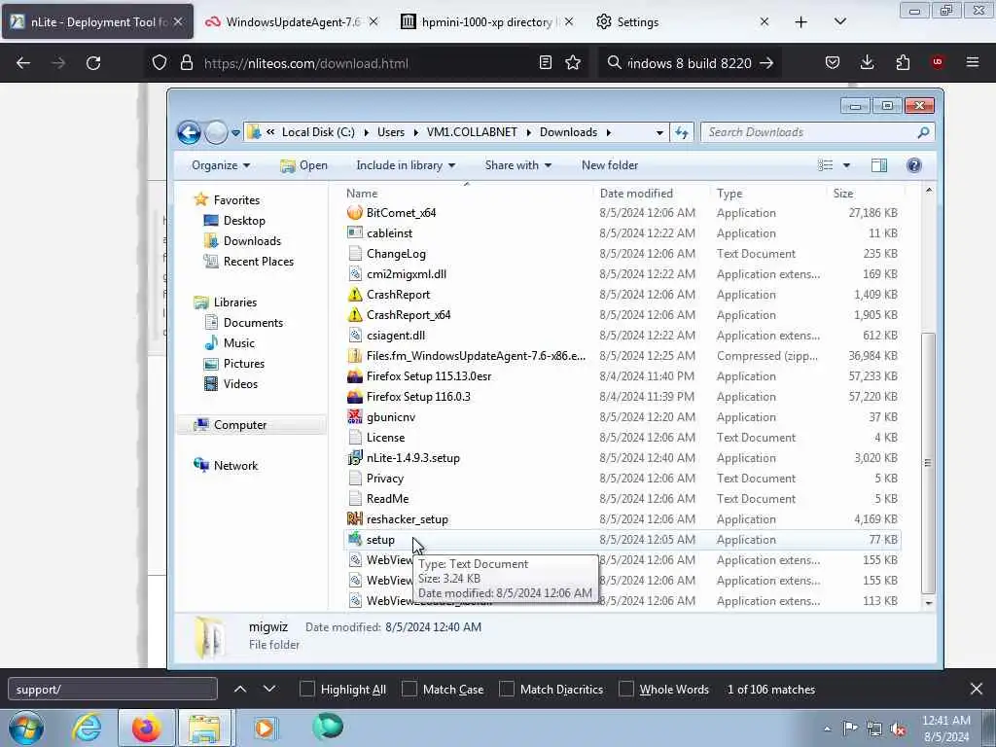Click Firefox search box
Viewport: 996px width, 747px height.
689,63
